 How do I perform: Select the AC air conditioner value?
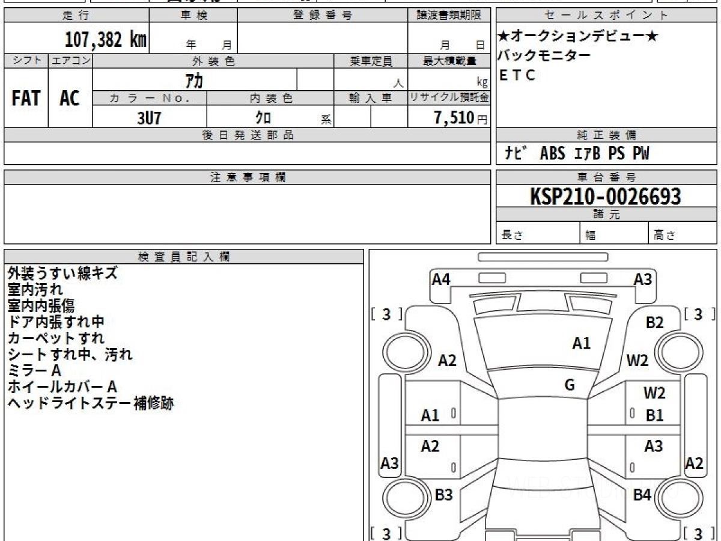pos(70,99)
